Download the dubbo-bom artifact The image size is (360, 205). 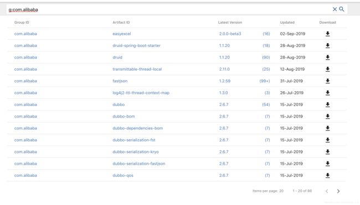click(328, 117)
